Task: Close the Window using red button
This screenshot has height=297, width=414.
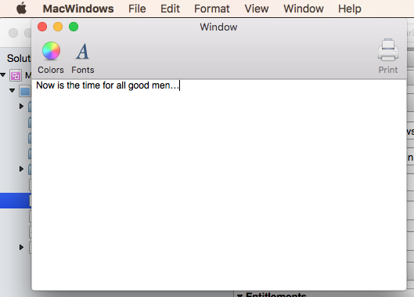Action: (42, 27)
